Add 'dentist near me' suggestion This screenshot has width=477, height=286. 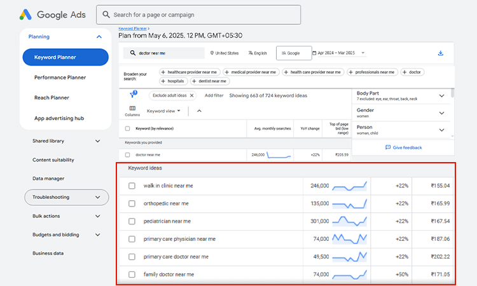(x=210, y=81)
